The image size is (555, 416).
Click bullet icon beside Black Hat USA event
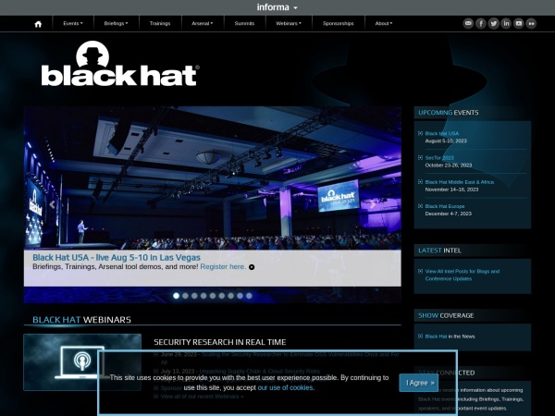420,133
